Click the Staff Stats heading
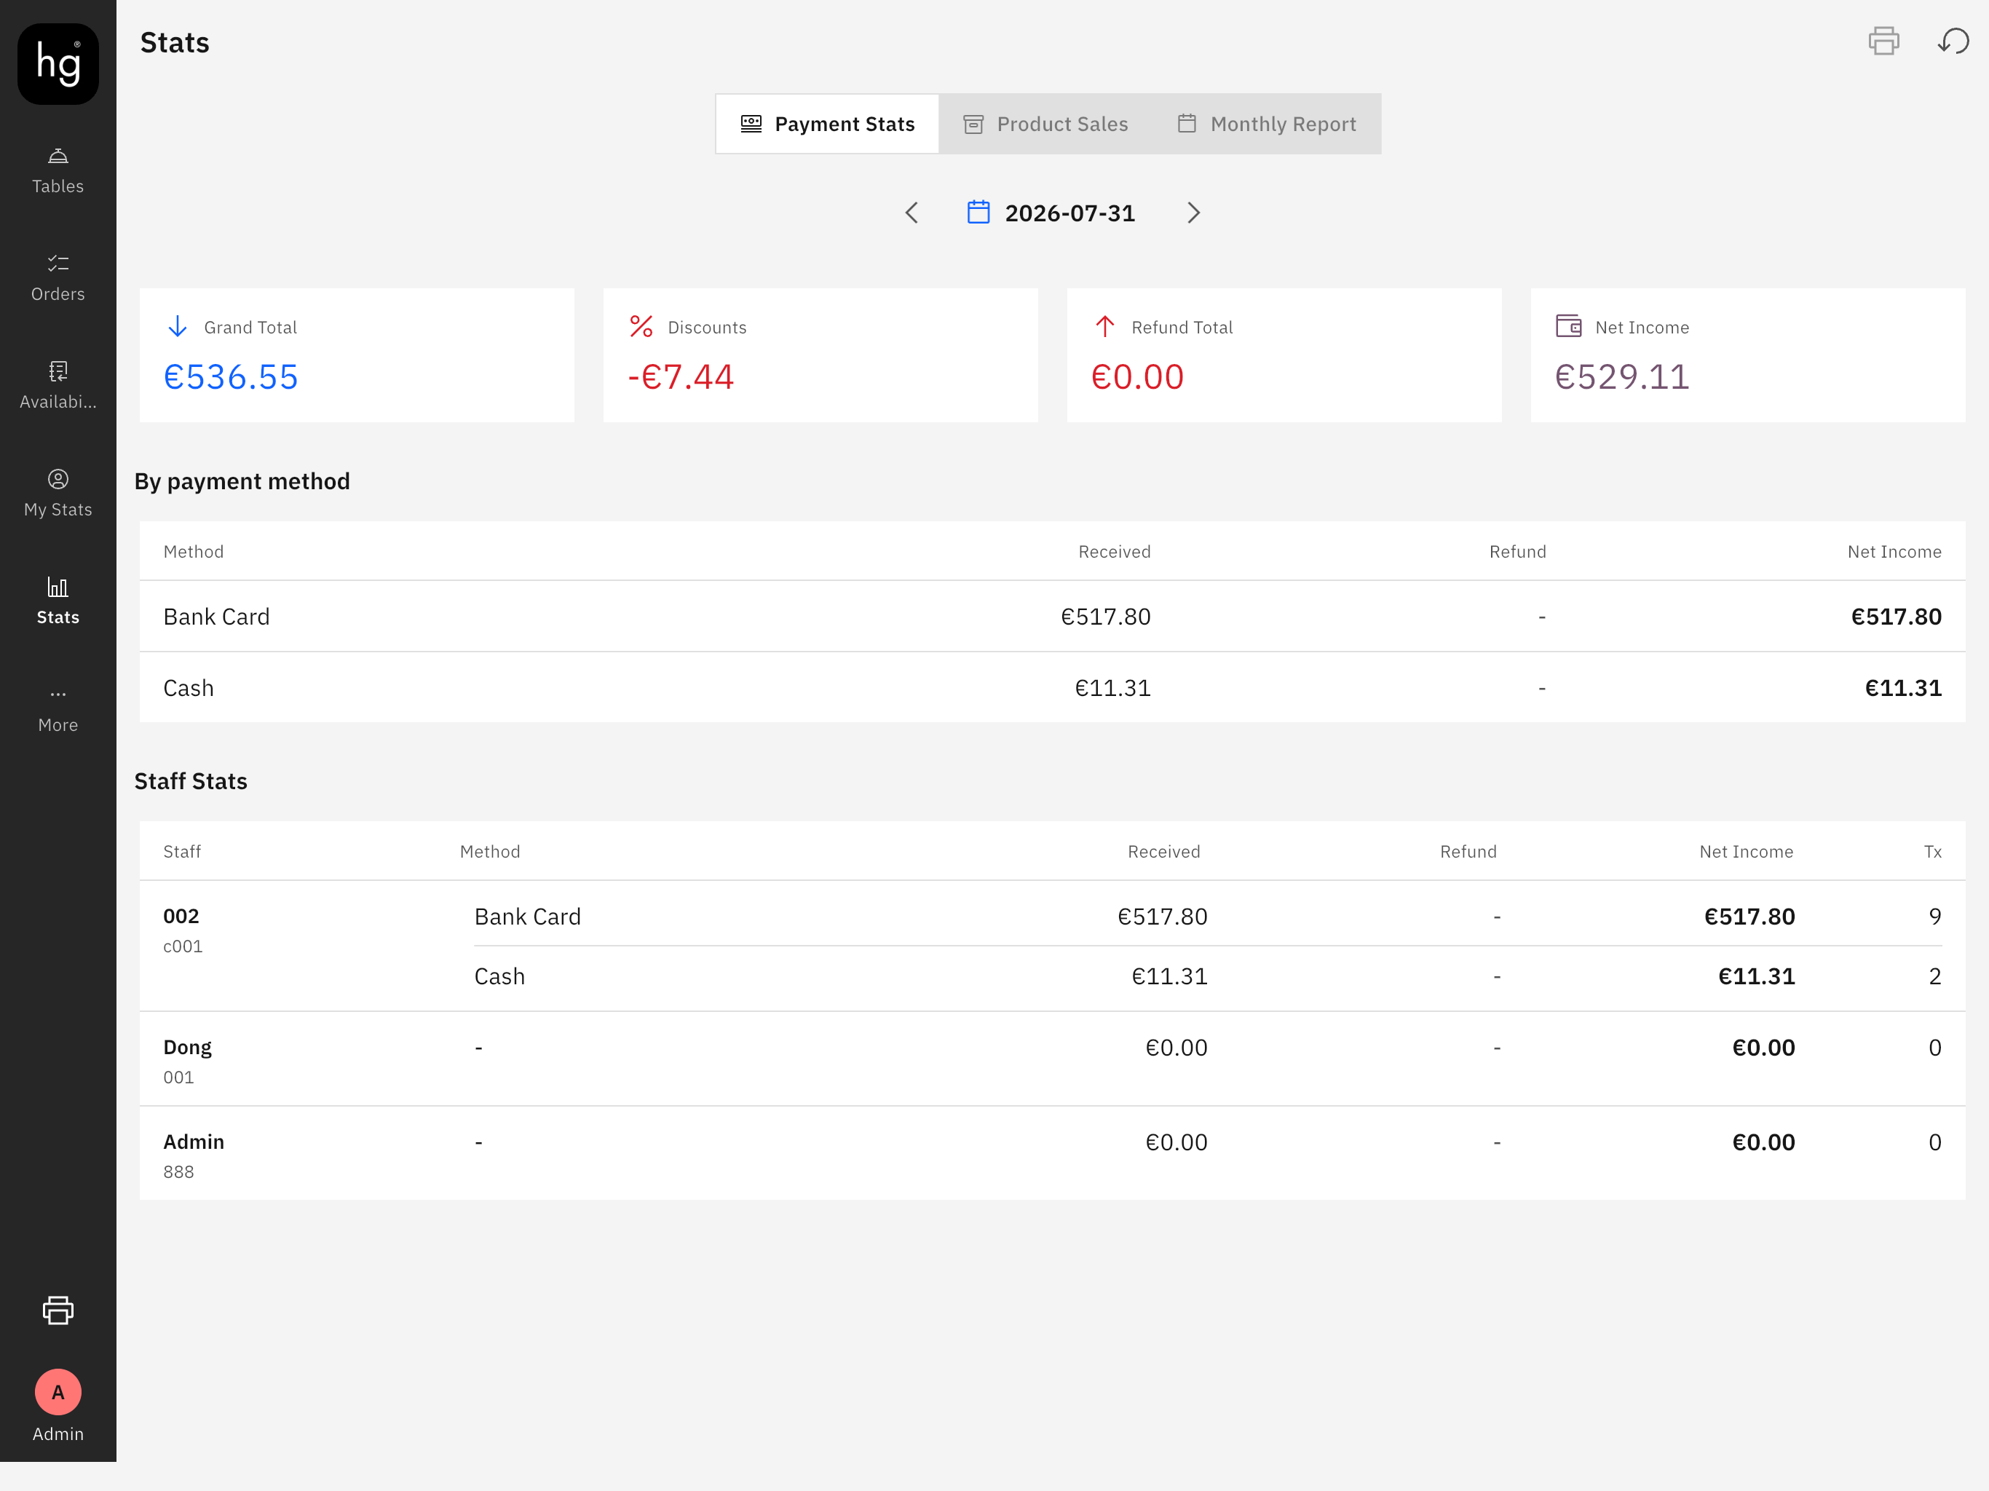Viewport: 1989px width, 1491px height. coord(191,780)
